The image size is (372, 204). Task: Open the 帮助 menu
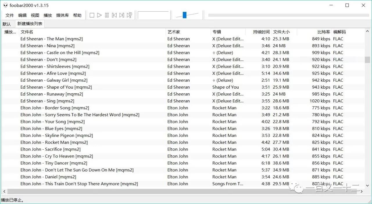(x=77, y=15)
